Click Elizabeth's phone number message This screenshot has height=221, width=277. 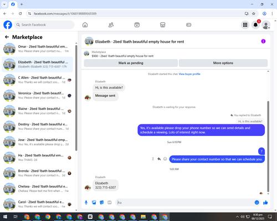click(x=105, y=185)
